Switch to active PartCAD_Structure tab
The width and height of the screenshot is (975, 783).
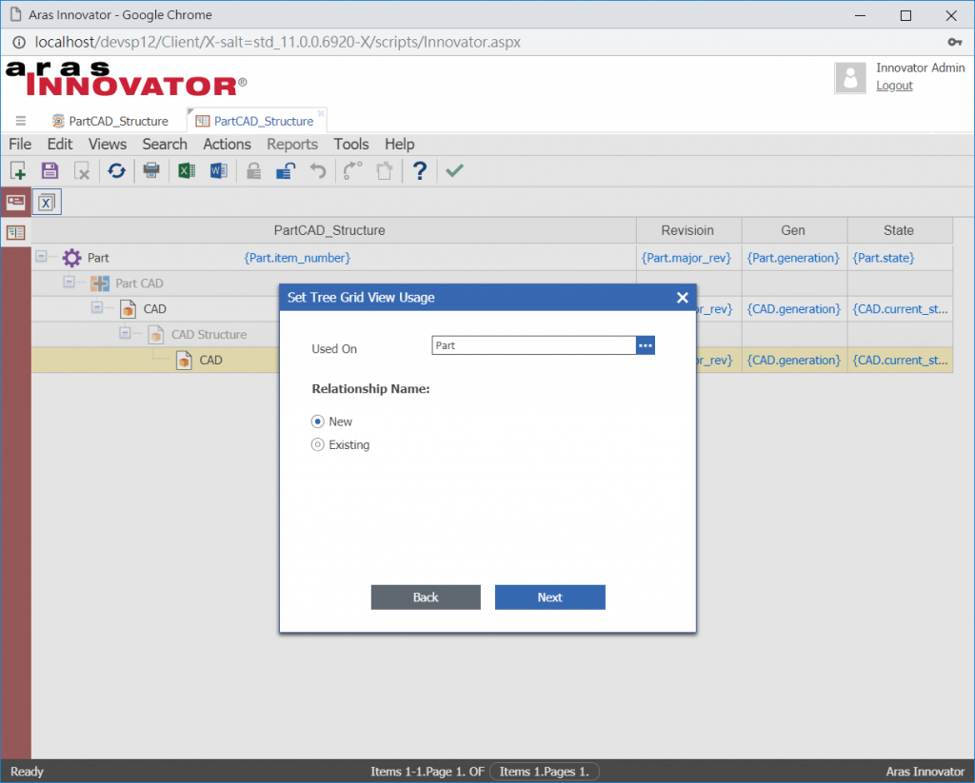click(x=256, y=121)
